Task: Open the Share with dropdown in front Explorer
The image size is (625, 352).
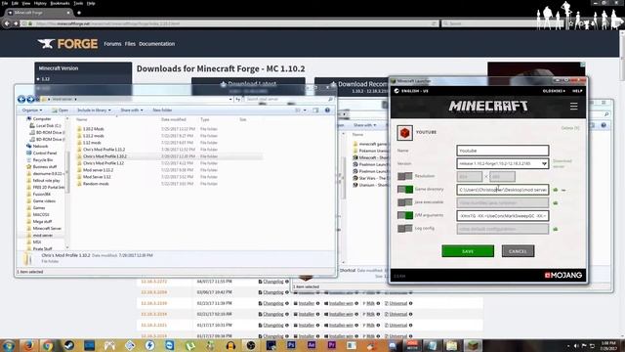Action: [132, 110]
